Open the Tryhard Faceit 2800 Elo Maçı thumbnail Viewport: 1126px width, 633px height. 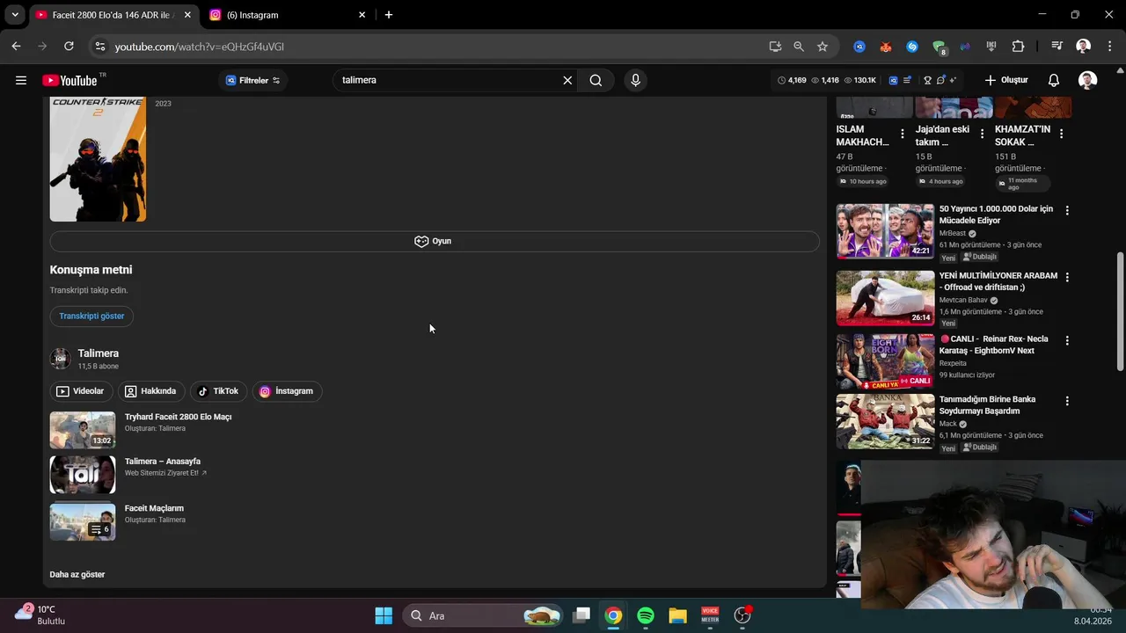point(83,431)
